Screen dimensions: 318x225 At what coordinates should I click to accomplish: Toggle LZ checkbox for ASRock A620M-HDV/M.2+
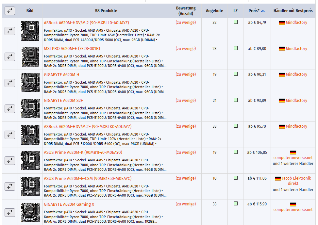point(235,126)
